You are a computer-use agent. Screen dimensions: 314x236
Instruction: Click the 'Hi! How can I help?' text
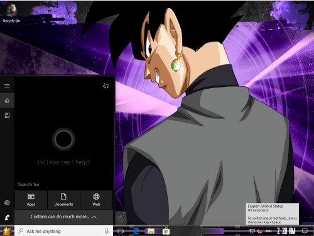(63, 162)
